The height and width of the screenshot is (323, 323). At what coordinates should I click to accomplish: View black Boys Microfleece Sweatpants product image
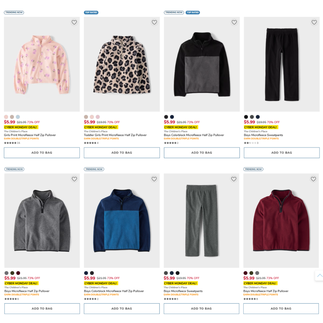pos(282,65)
